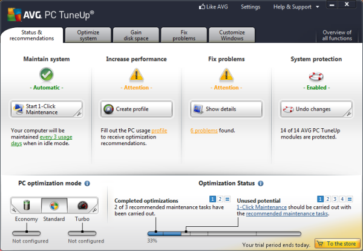This screenshot has height=251, width=363.
Task: Open Overview of all functions
Action: coord(337,36)
